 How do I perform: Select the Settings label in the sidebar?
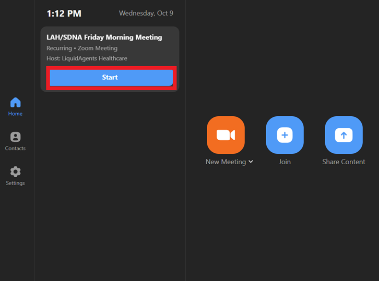[x=15, y=183]
